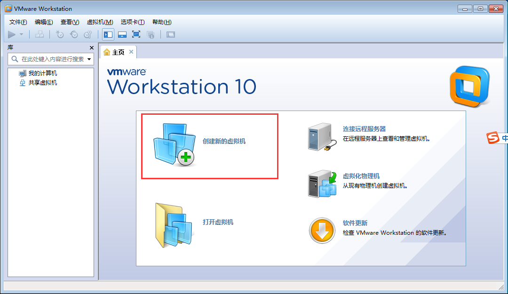Click the remote server tower icon

[x=322, y=137]
